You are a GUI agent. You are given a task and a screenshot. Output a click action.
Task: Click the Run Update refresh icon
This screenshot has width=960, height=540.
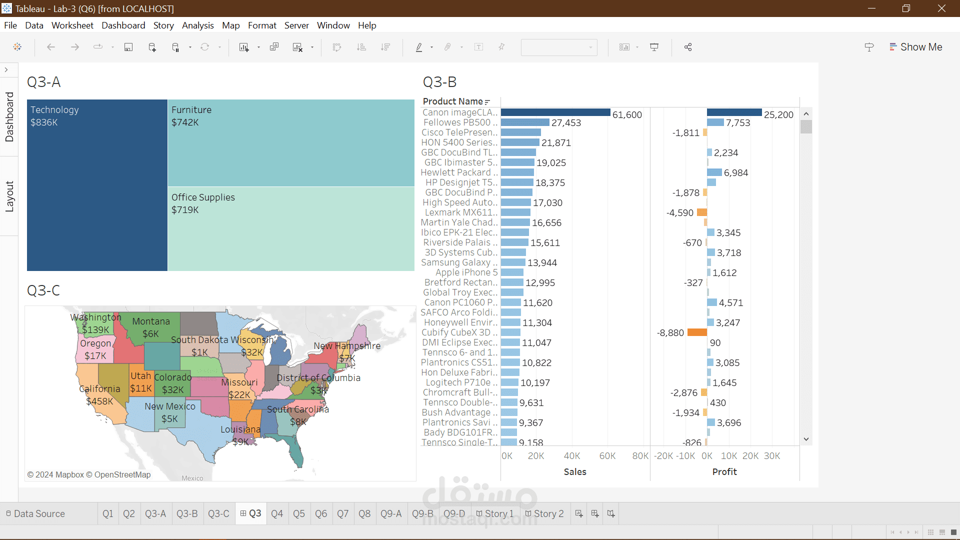pos(205,47)
